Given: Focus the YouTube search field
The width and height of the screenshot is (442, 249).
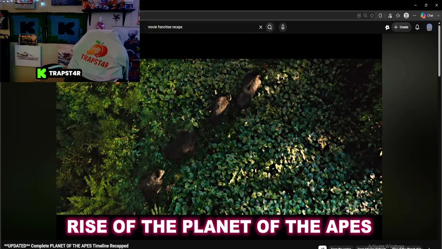Looking at the screenshot, I should click(202, 27).
